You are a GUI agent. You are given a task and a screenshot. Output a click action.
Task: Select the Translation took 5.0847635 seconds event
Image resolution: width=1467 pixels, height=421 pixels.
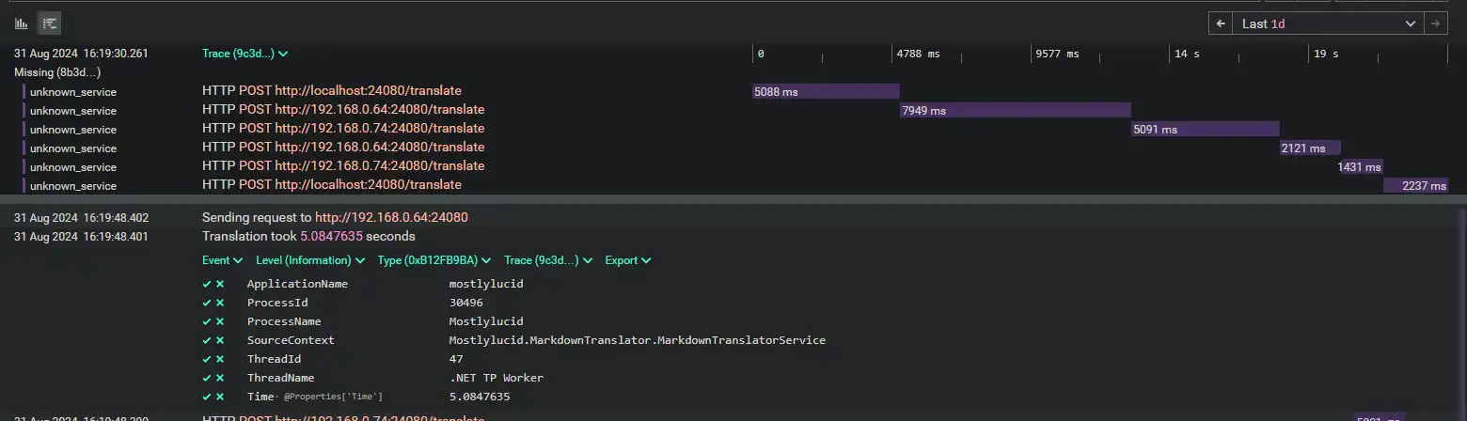pos(308,236)
